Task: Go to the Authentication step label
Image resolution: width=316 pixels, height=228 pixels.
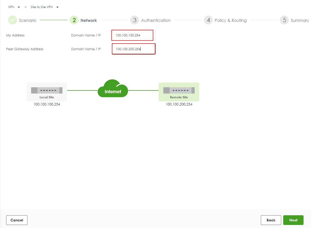Action: click(156, 20)
